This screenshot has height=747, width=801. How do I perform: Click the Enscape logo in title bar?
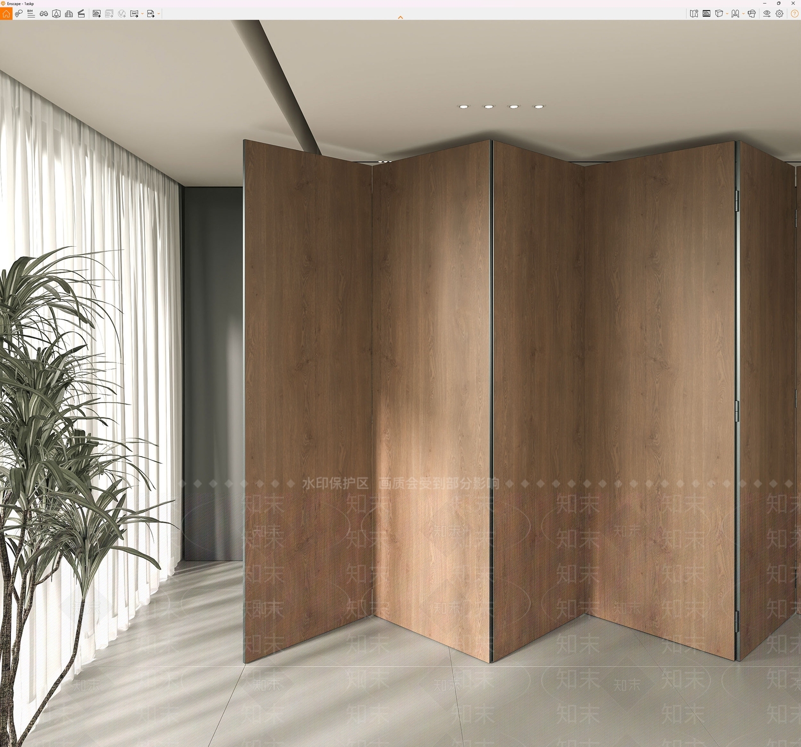click(3, 3)
